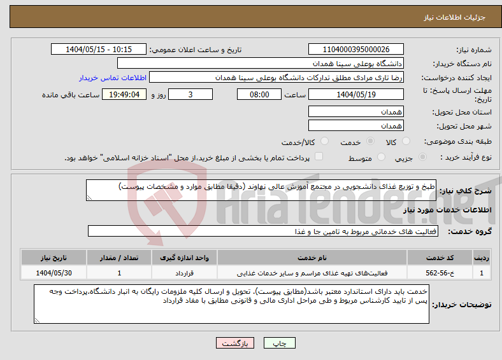Click the resize handle of description box

89,198
